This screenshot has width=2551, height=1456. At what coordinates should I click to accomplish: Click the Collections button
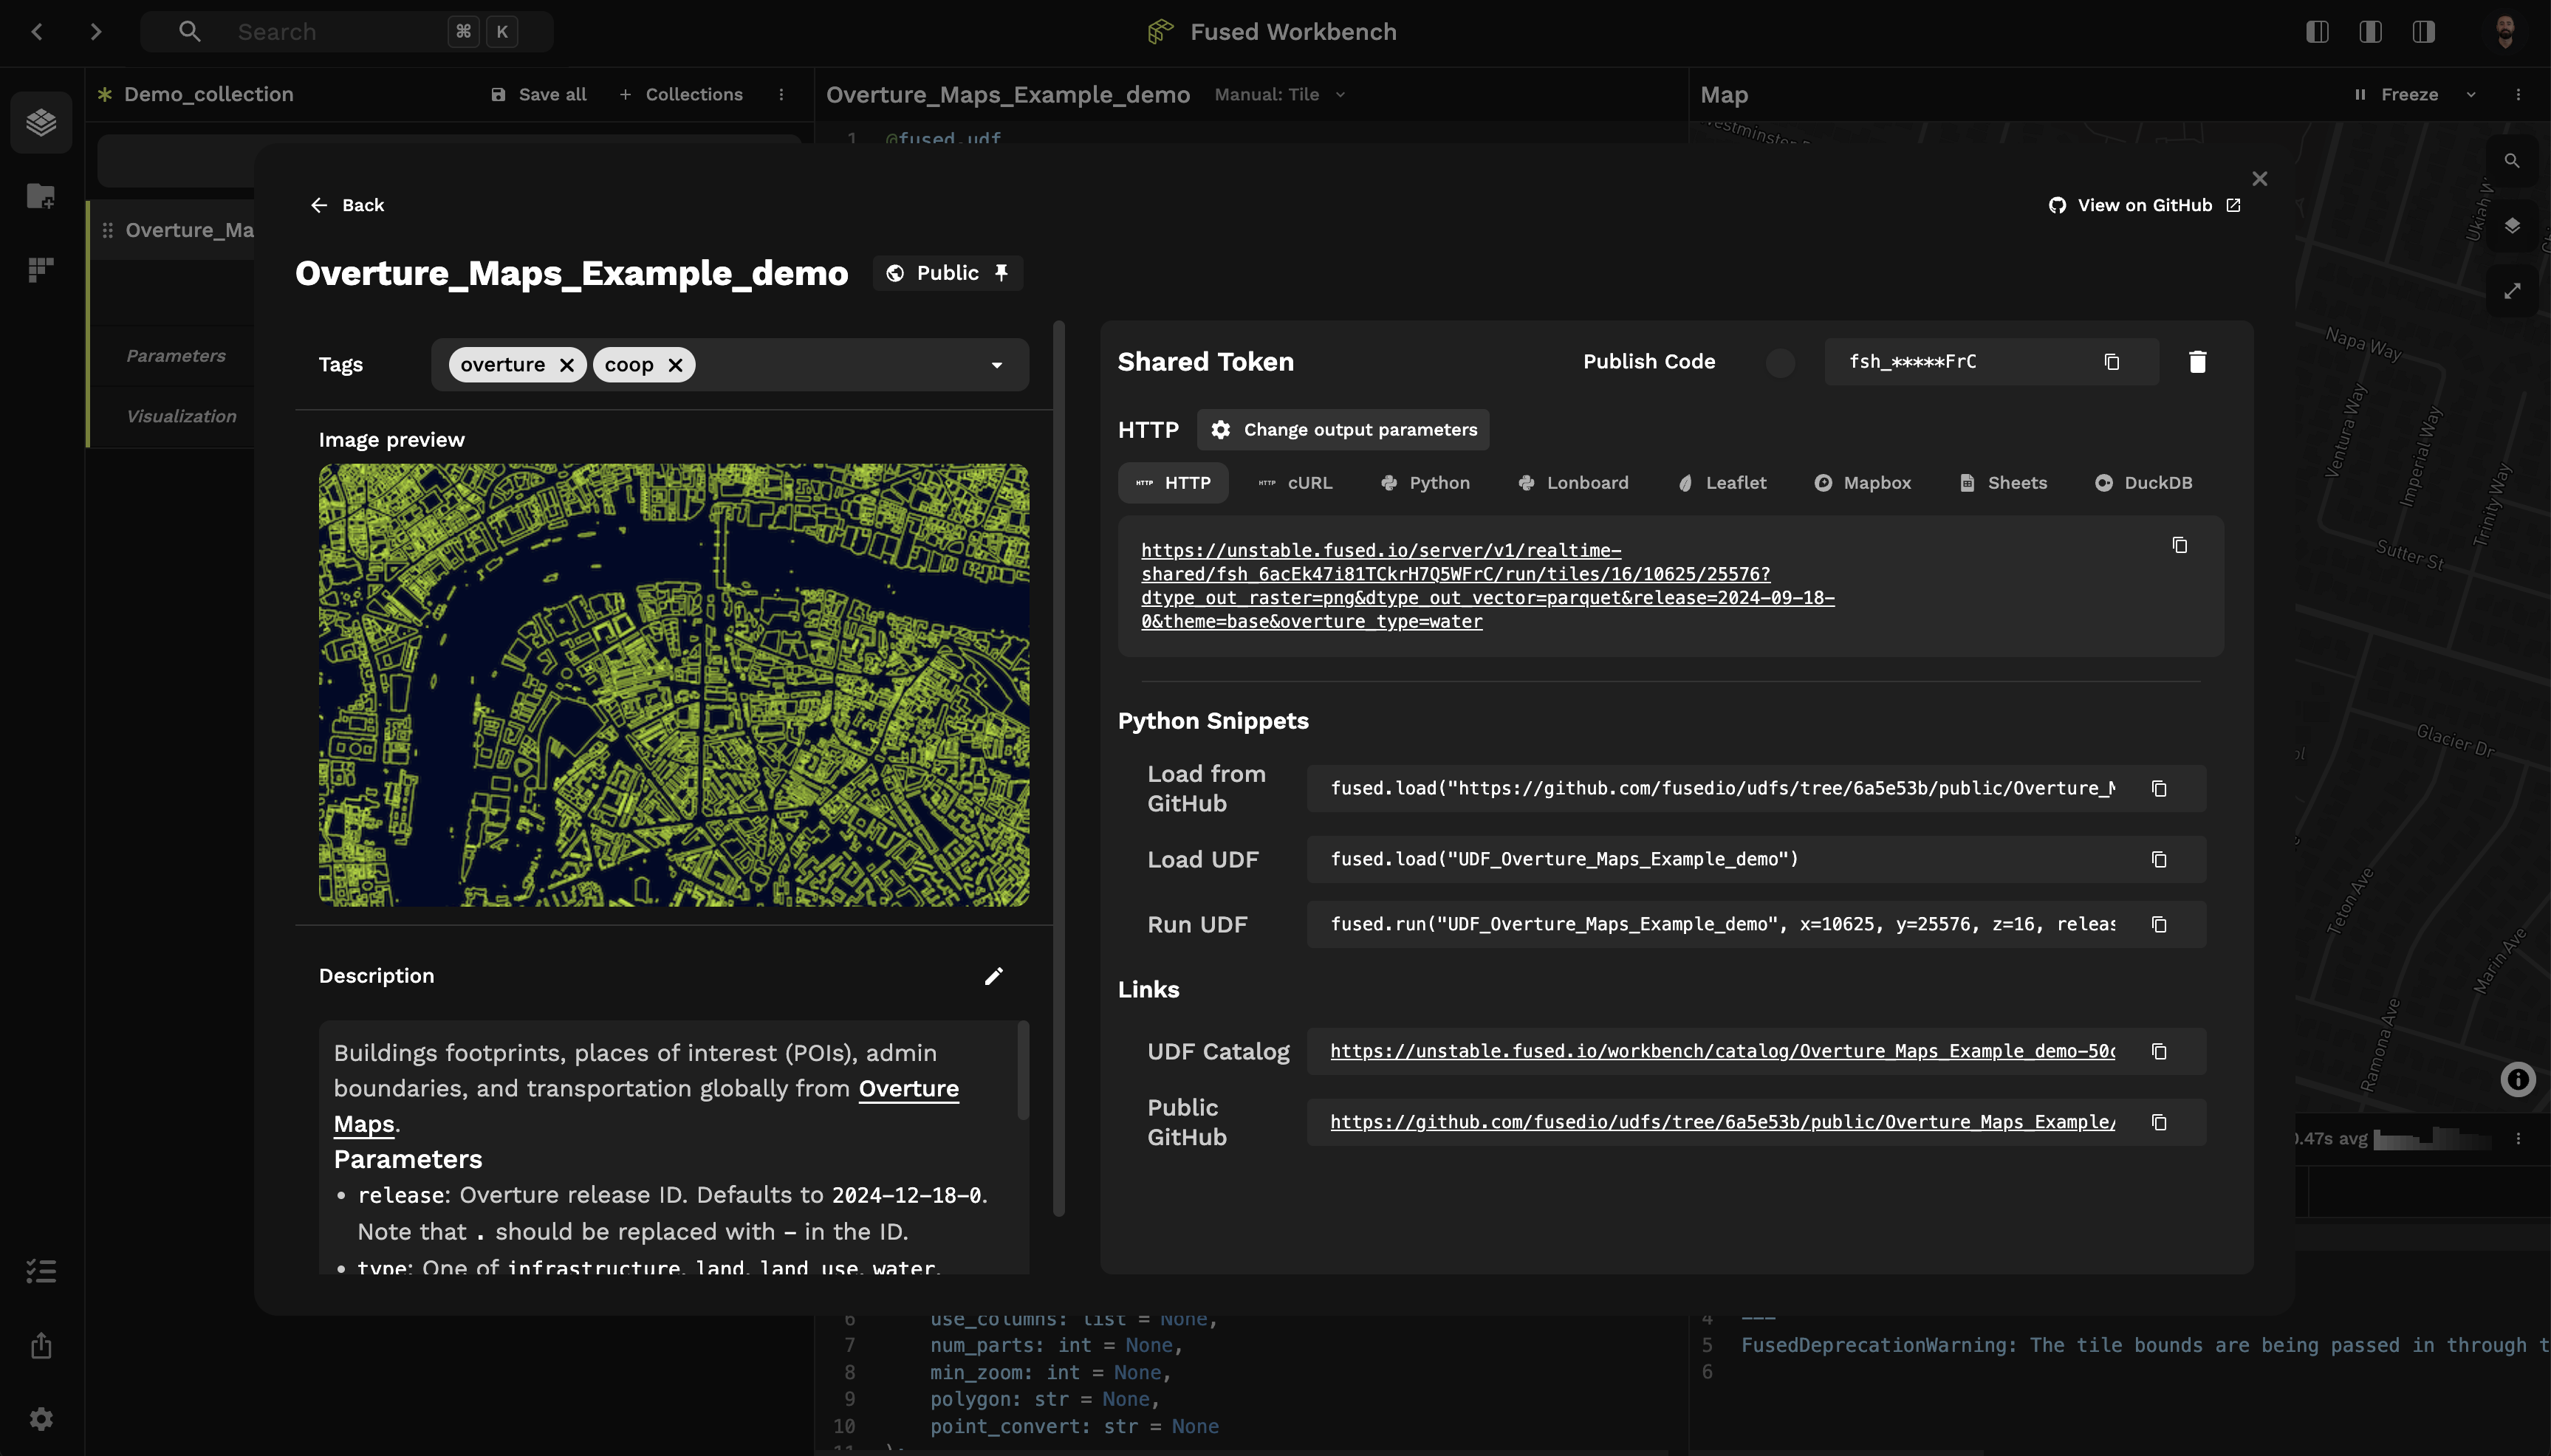680,95
